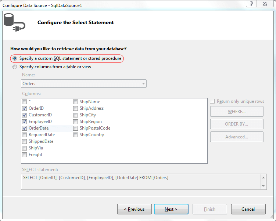
Task: Check the ShipName column checkbox
Action: click(x=75, y=102)
